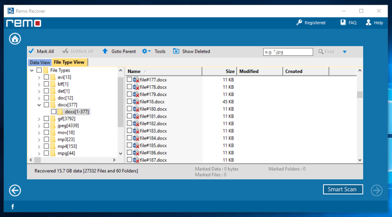Screen dimensions: 392x217
Task: Expand the jpeg[4339] tree node
Action: 39,126
